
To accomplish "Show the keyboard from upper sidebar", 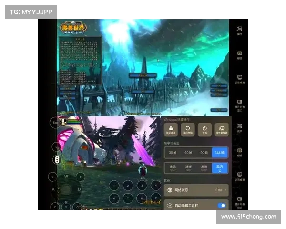I will click(x=239, y=54).
